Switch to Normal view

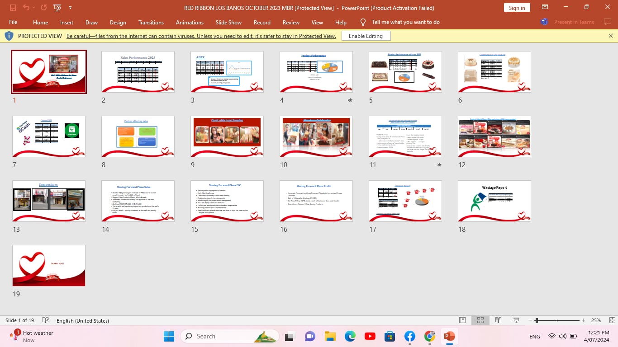click(462, 320)
